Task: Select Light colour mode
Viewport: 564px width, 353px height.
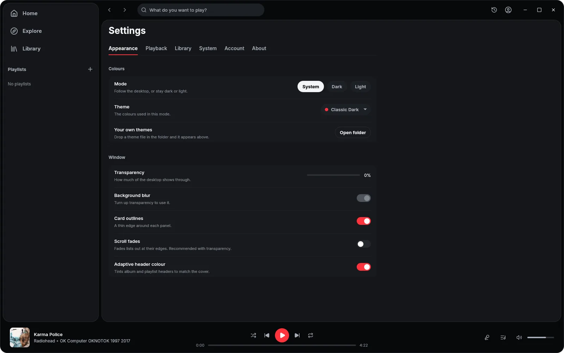Action: [x=360, y=86]
